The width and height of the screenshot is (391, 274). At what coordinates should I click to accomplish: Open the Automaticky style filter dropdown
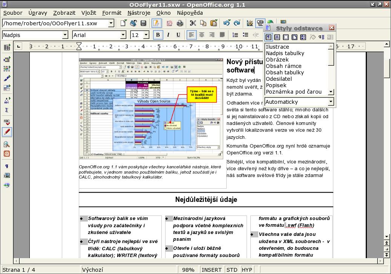point(331,102)
